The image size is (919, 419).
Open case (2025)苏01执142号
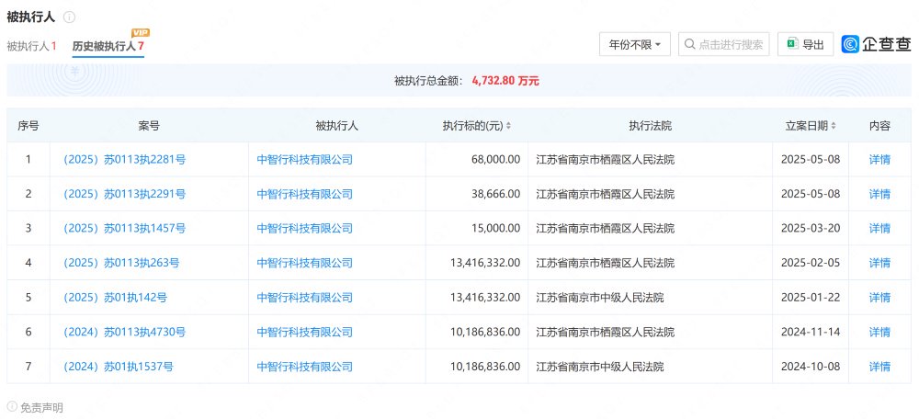click(115, 298)
